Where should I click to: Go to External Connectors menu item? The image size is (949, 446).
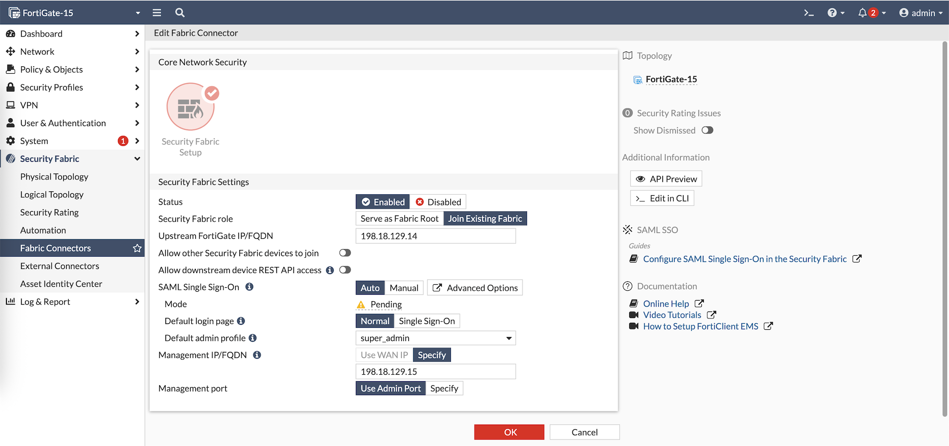click(60, 266)
